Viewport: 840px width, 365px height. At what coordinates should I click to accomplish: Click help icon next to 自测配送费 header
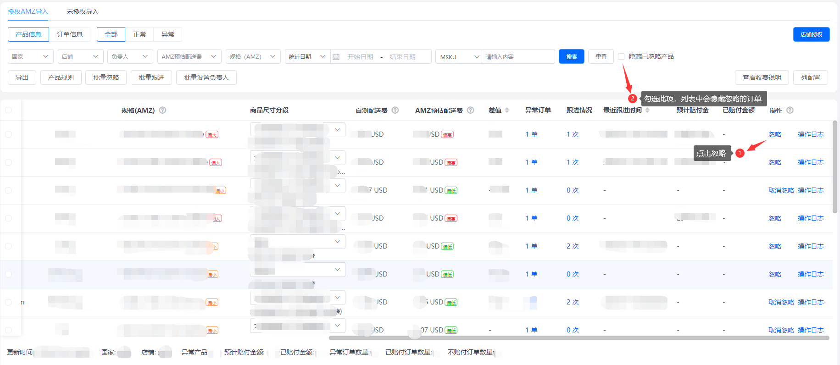395,110
